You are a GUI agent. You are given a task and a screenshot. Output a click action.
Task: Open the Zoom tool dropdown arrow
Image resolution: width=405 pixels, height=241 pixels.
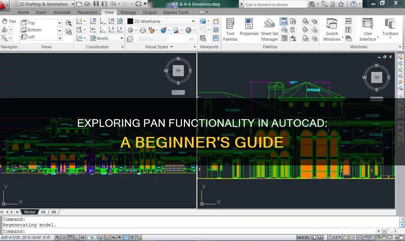(x=11, y=38)
